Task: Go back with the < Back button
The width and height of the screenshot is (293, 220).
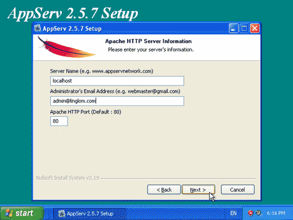Action: pyautogui.click(x=164, y=190)
